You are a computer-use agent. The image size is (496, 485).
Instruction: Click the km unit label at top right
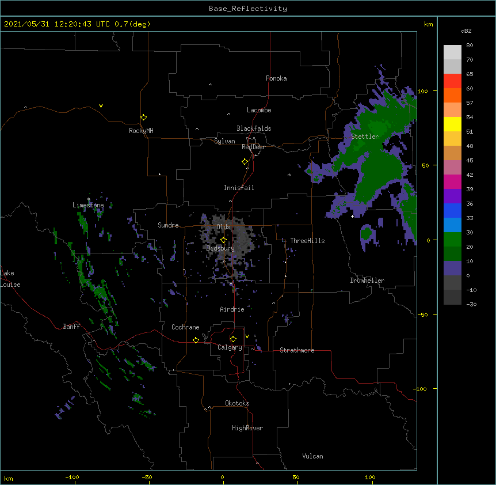[428, 24]
